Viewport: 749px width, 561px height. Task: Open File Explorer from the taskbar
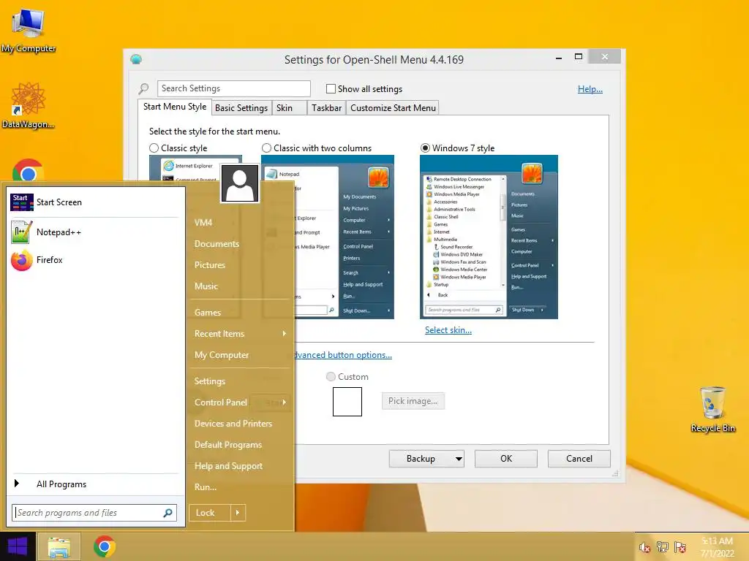click(x=59, y=546)
